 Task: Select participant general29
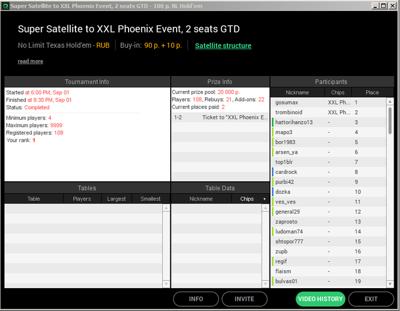pos(329,212)
